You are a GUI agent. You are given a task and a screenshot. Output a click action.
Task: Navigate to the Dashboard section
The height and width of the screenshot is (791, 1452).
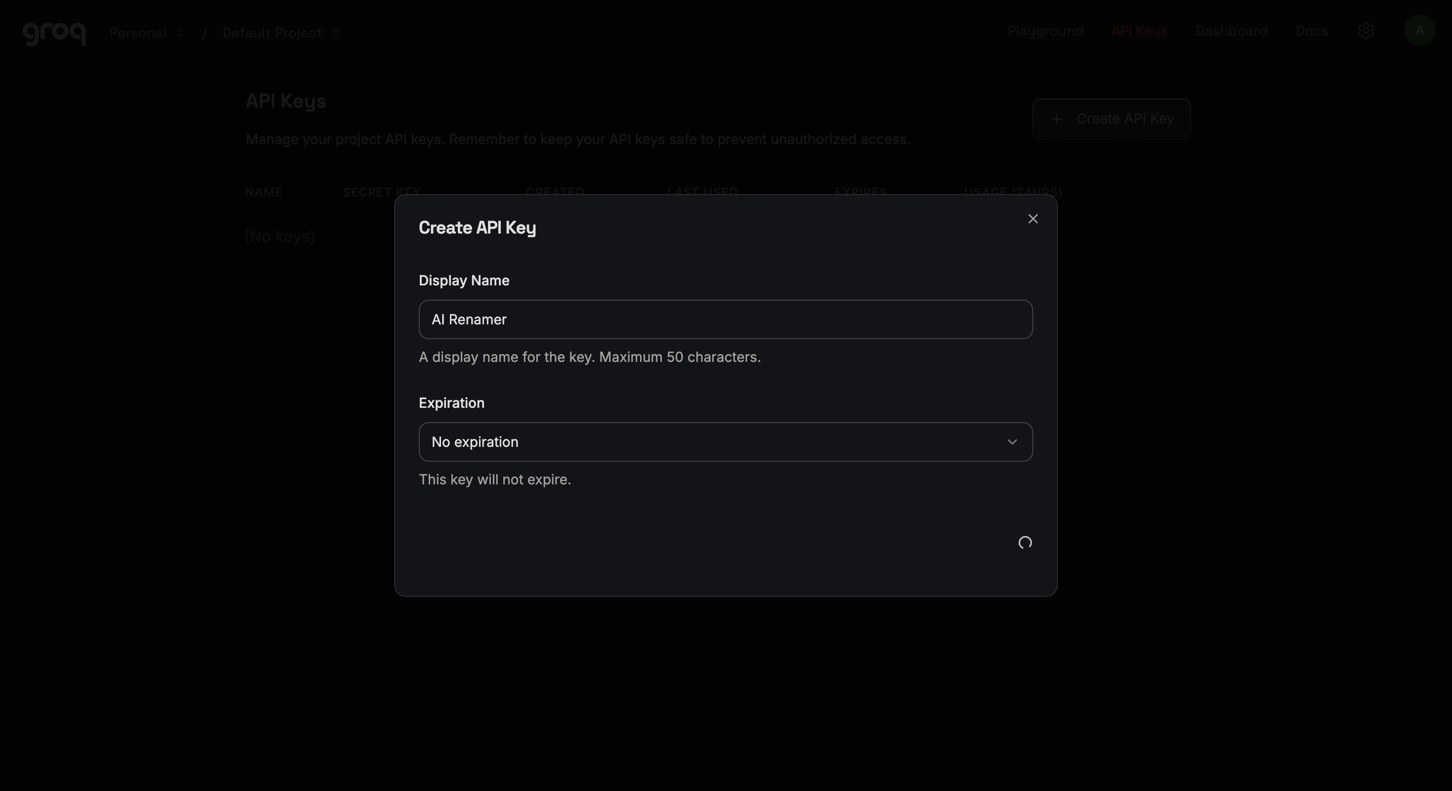pyautogui.click(x=1231, y=31)
